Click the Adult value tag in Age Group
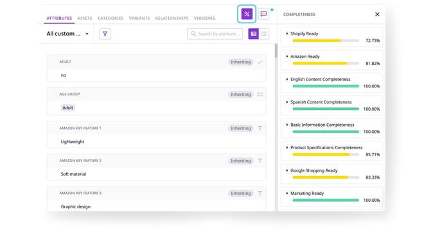 [x=67, y=108]
